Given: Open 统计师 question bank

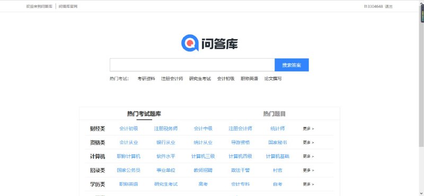Looking at the screenshot, I should pos(278,128).
